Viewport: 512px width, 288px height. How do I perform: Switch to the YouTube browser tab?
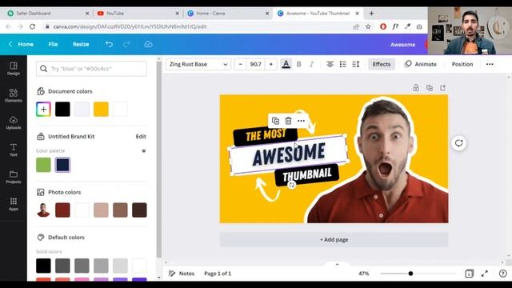pyautogui.click(x=138, y=14)
